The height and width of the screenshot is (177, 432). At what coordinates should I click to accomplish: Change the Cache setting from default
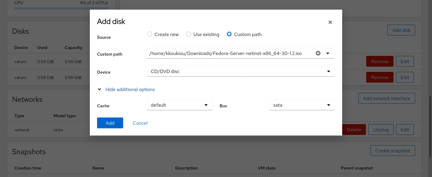coord(179,105)
